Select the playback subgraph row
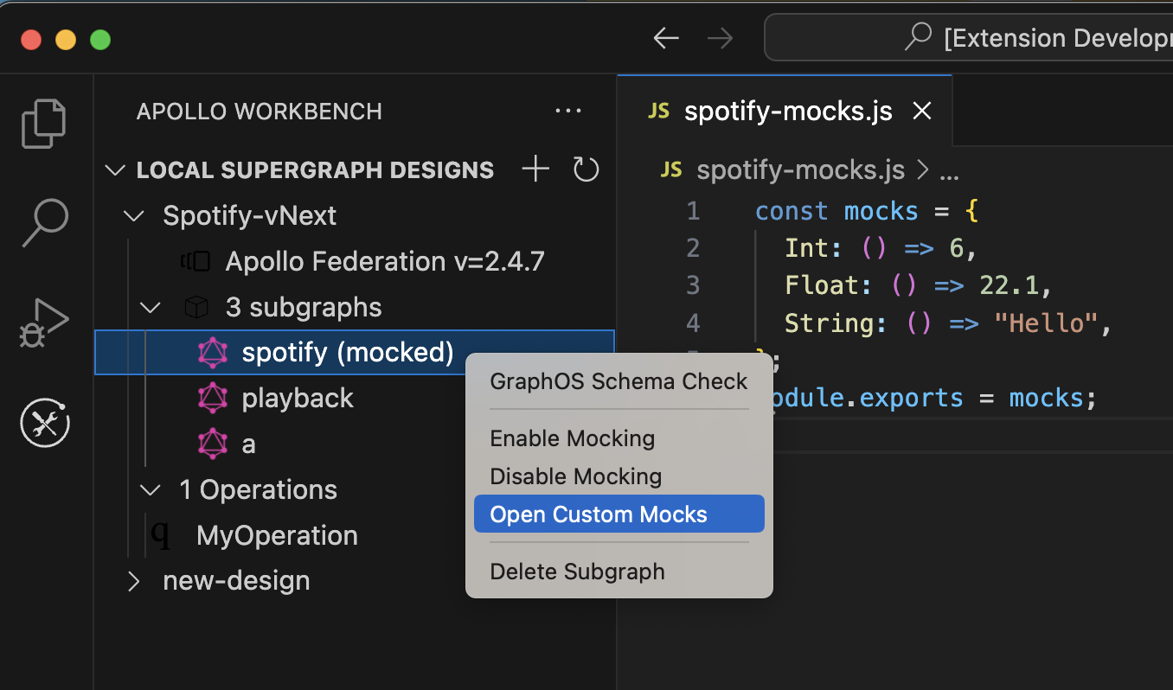Screen dimensions: 1173x690 coord(355,398)
